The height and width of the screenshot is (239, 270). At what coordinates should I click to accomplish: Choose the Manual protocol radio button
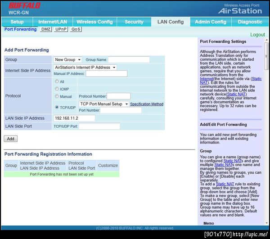[x=57, y=96]
